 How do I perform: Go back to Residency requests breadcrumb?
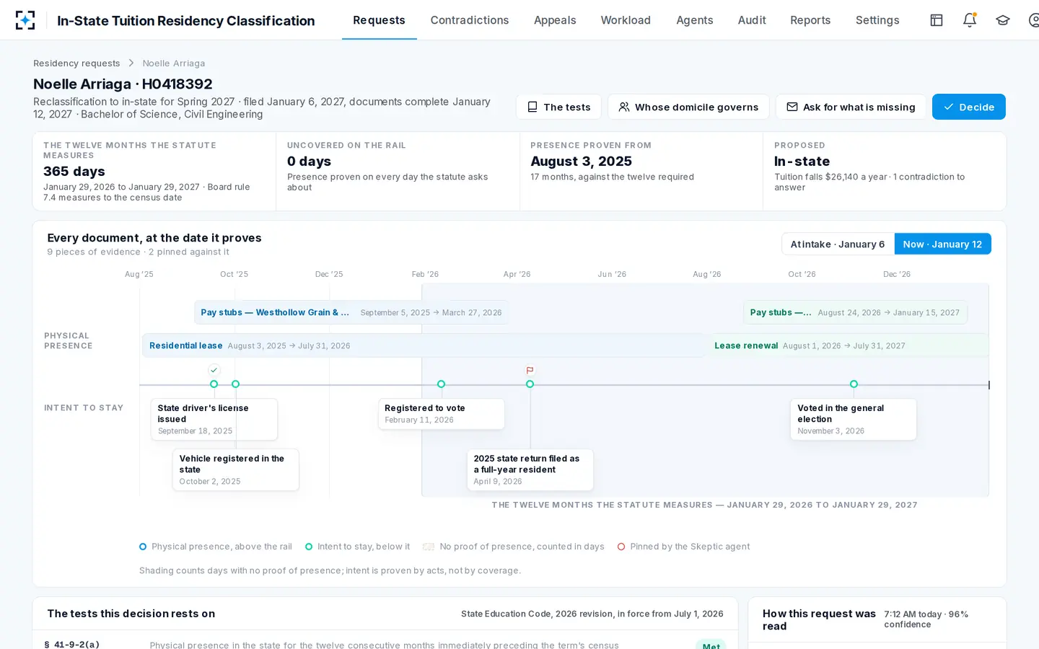pos(76,63)
